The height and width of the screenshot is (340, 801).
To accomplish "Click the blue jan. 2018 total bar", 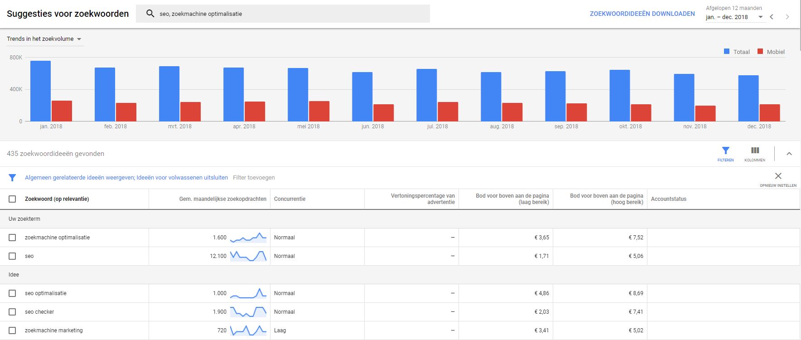I will click(40, 91).
